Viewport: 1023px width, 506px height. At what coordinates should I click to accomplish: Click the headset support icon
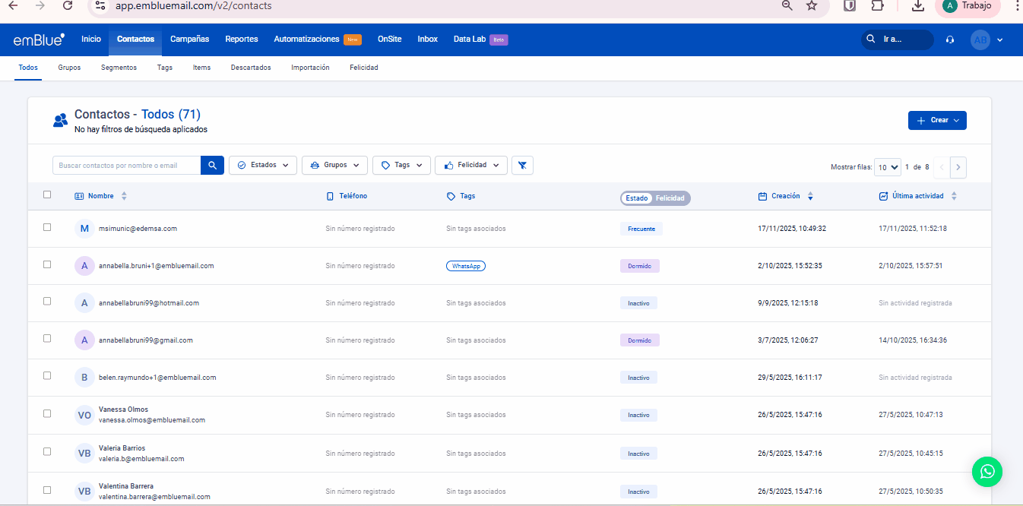tap(950, 40)
